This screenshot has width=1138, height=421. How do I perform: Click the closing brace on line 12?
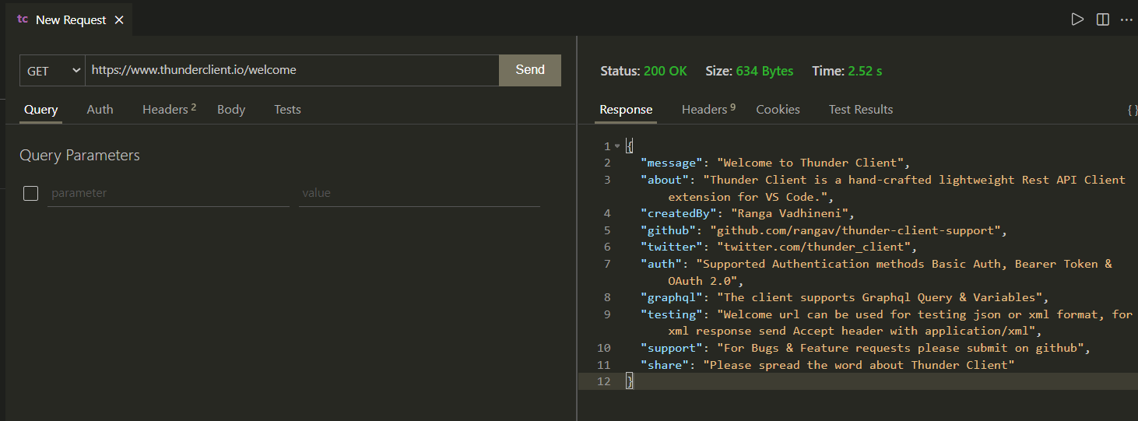(x=630, y=381)
